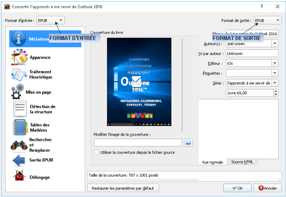Open Rechercher et Remplacer binoculars icon
Screen dimensions: 286x197
coord(19,145)
